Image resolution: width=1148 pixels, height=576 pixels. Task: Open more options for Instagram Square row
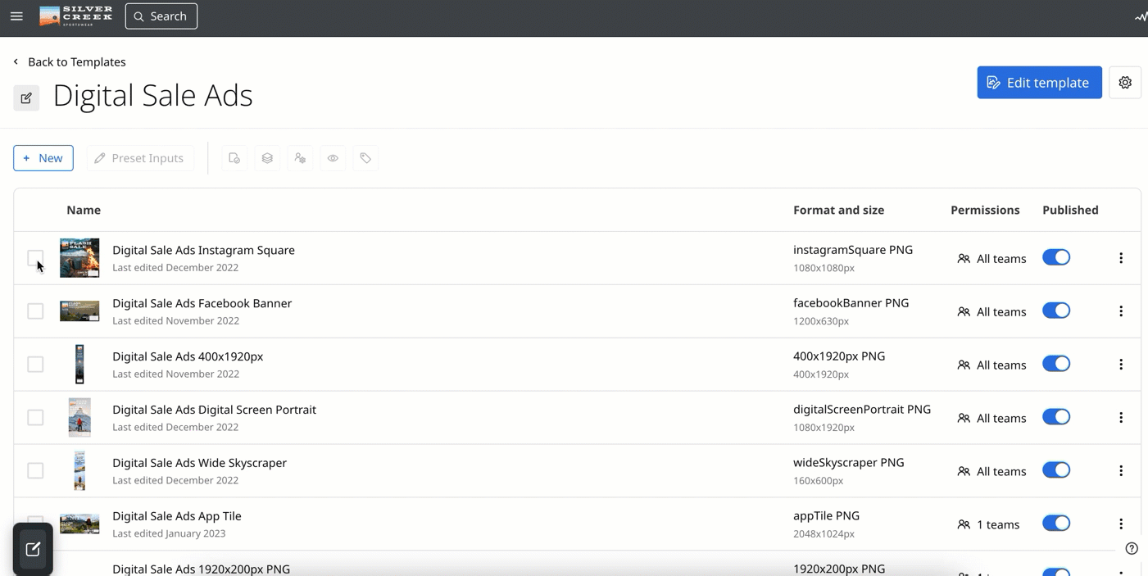[1121, 258]
